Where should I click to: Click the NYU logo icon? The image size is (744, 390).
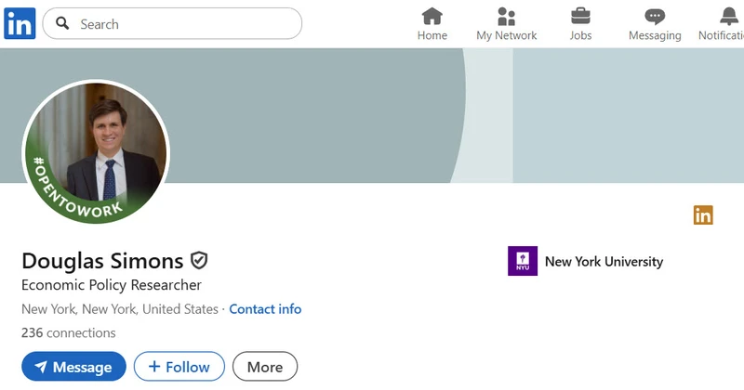pyautogui.click(x=523, y=261)
